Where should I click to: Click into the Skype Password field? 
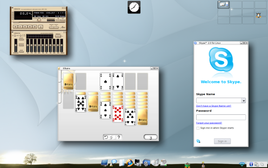tap(221, 117)
